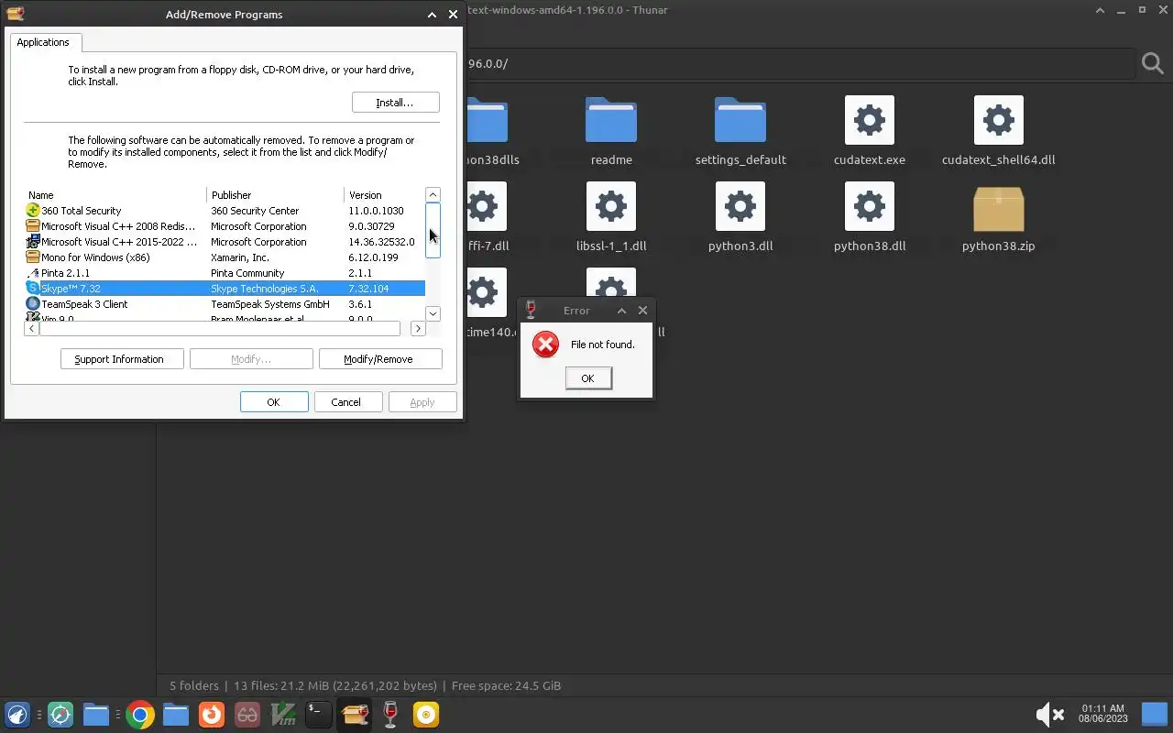Select the python38.zip archive icon

(x=999, y=208)
